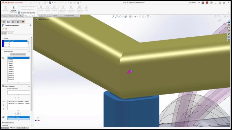Click the Save icon in quick access toolbar
Image resolution: width=232 pixels, height=130 pixels.
pos(45,3)
